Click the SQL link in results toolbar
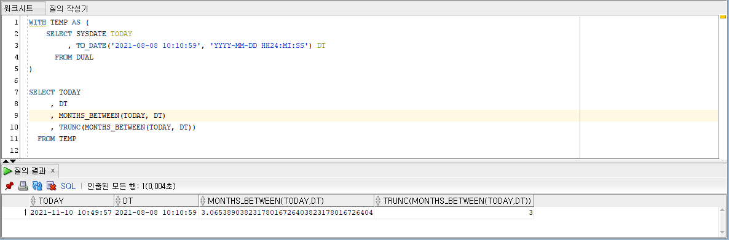The width and height of the screenshot is (729, 240). 68,186
